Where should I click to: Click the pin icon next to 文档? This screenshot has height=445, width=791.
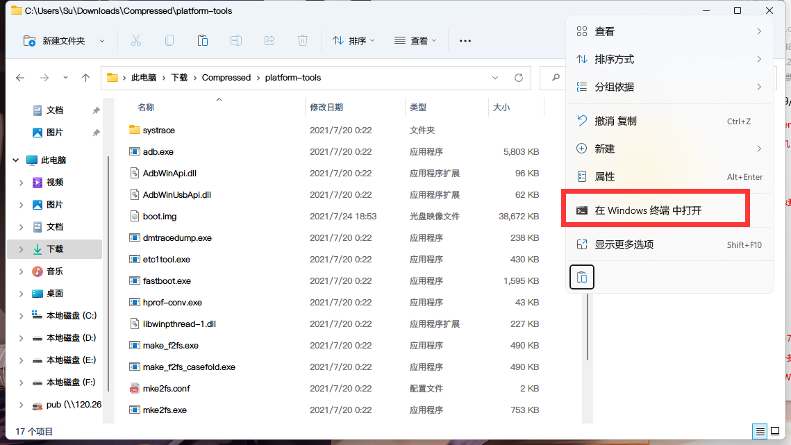click(96, 110)
